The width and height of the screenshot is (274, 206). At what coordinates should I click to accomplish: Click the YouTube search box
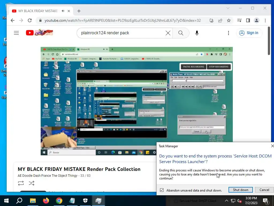pos(122,33)
